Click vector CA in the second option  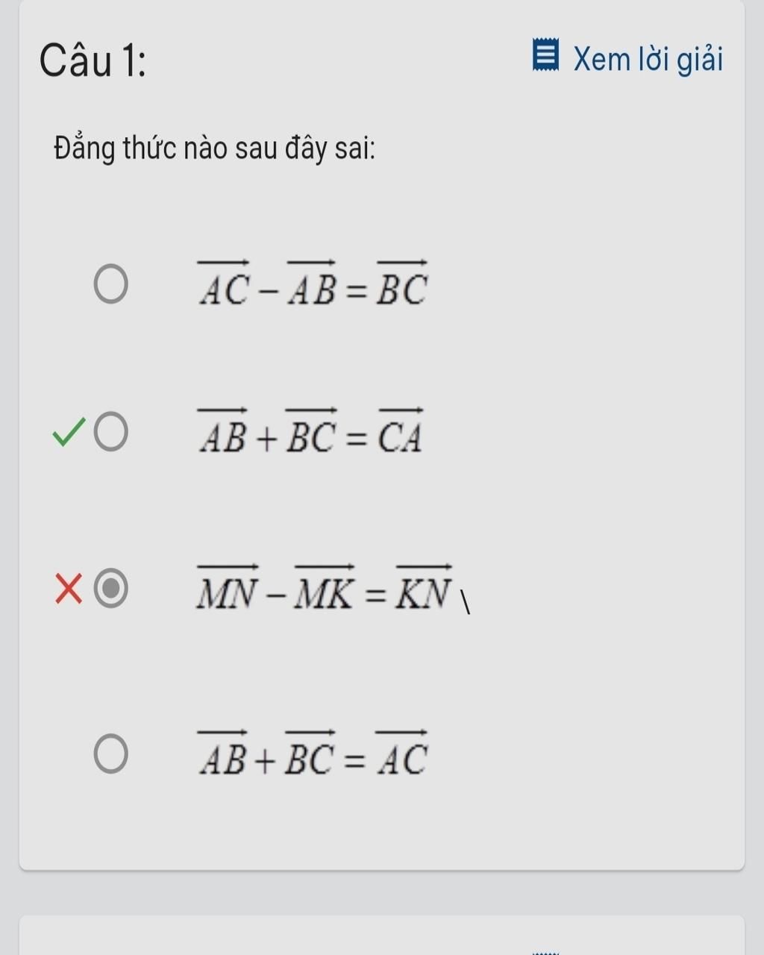401,431
